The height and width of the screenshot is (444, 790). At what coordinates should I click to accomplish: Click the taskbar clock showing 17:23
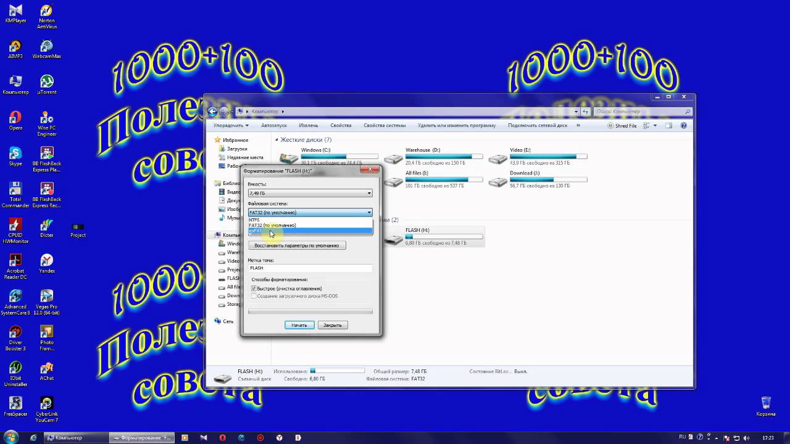[x=768, y=437]
